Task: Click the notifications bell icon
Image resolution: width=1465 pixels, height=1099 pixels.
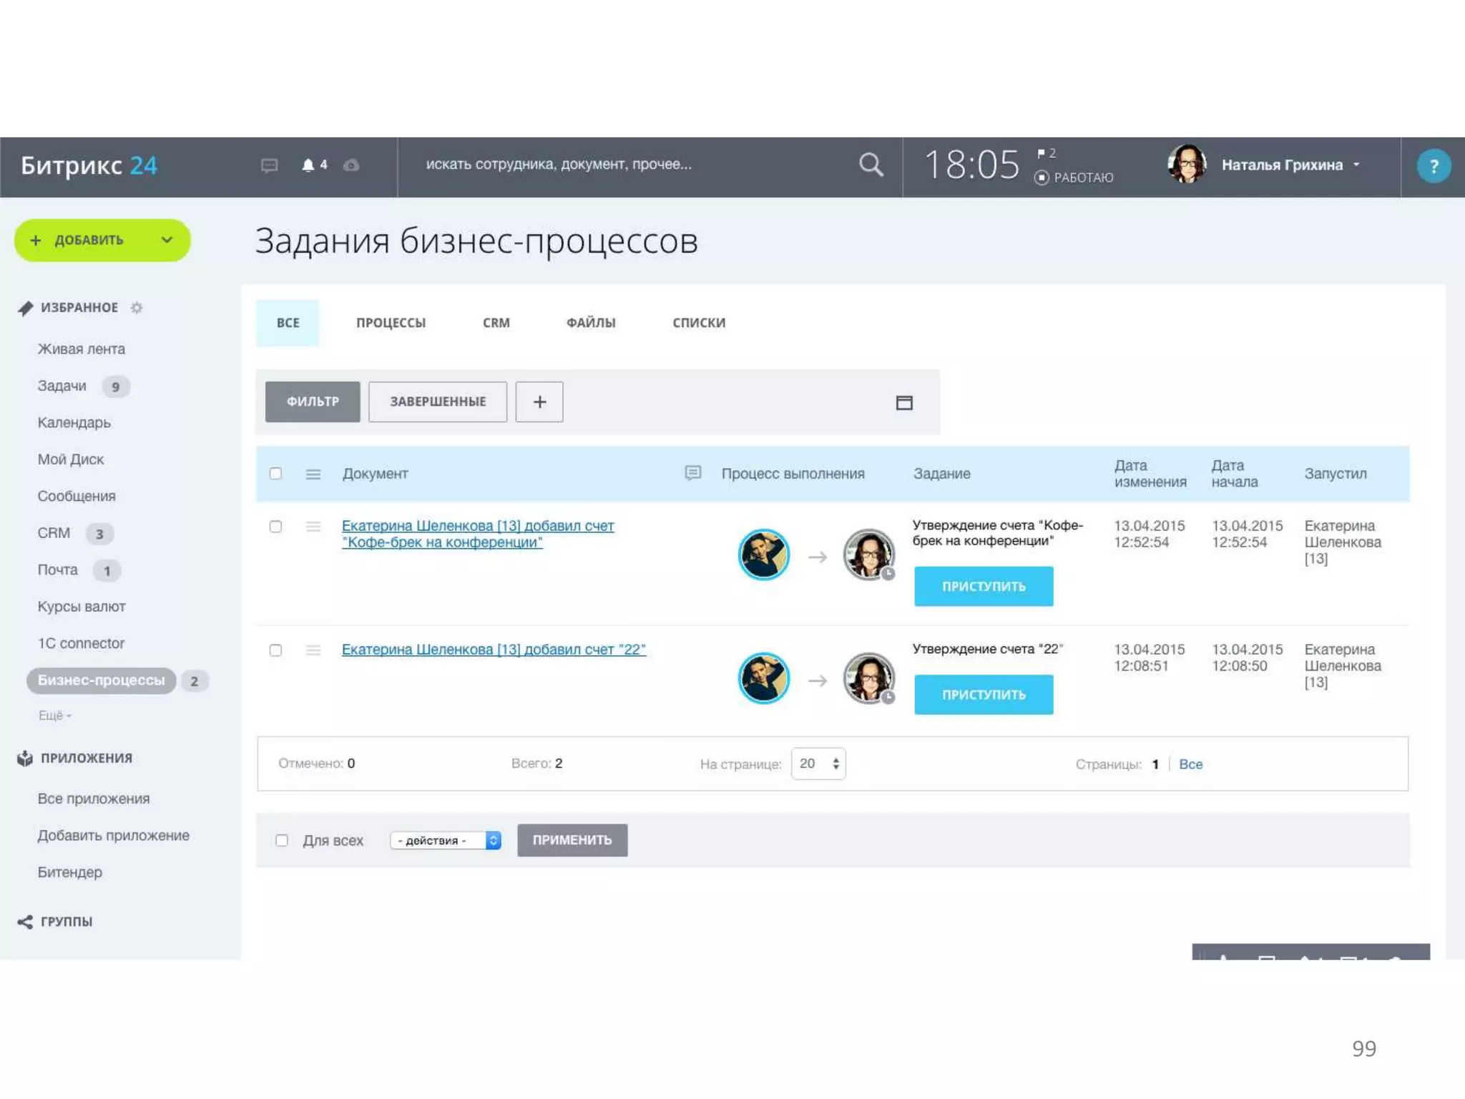Action: click(x=308, y=165)
